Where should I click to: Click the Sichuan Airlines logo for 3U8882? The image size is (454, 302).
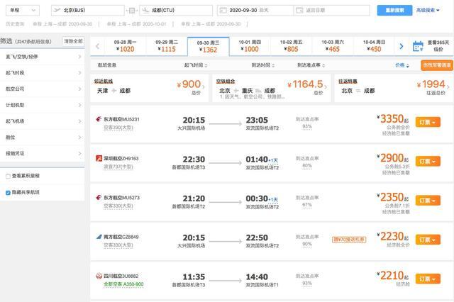(99, 276)
